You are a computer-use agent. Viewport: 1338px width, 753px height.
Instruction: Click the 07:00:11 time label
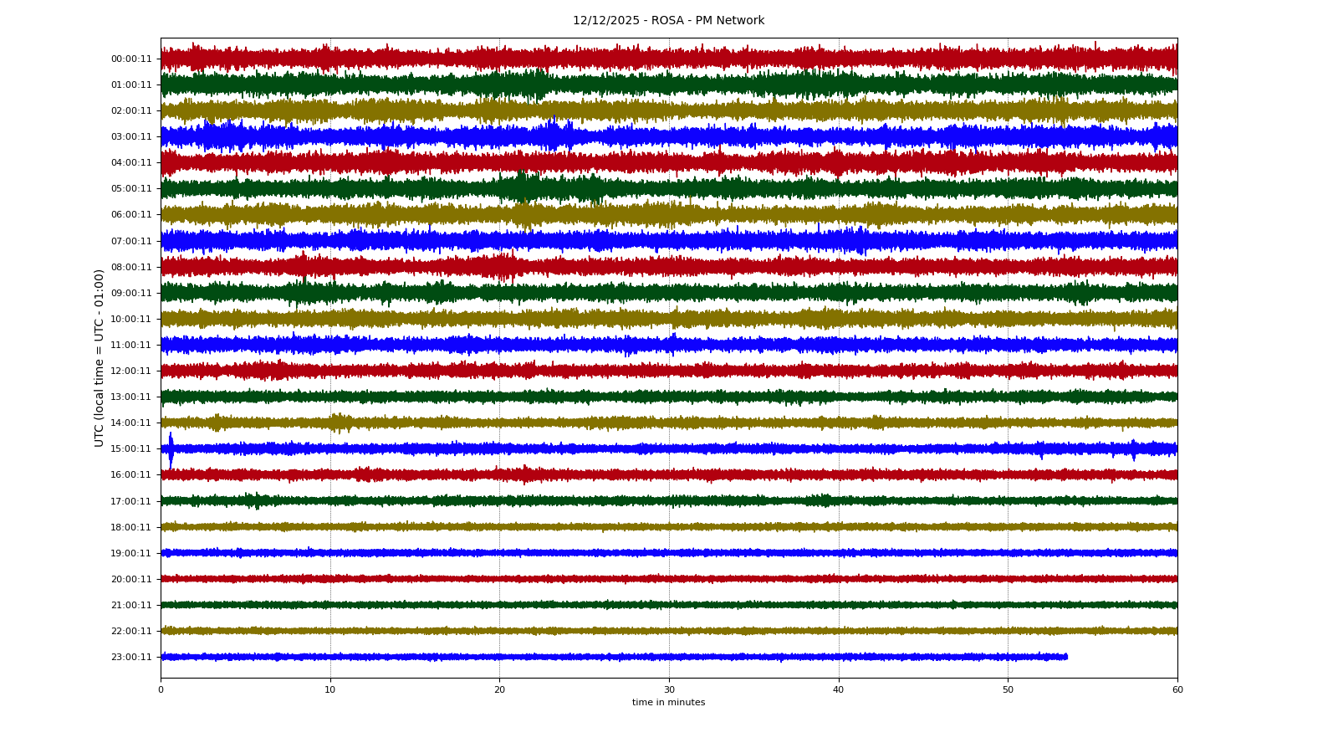pyautogui.click(x=131, y=241)
